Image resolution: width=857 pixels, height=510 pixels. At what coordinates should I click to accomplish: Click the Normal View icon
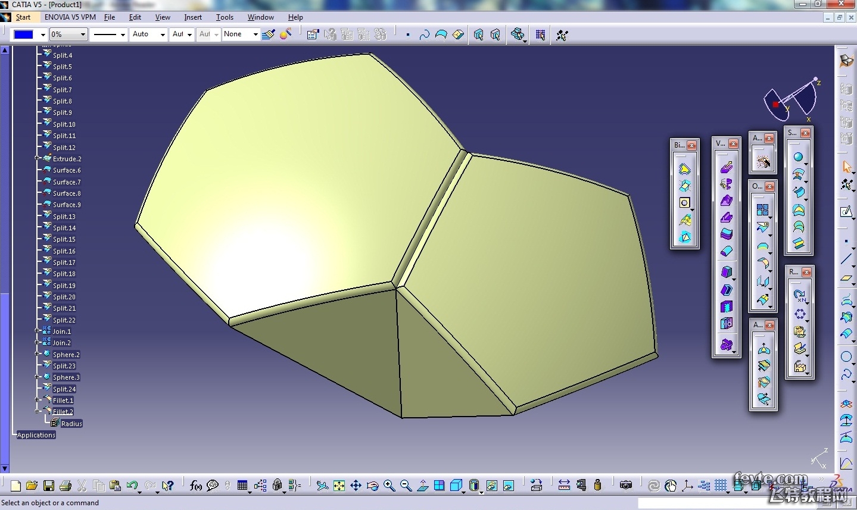pyautogui.click(x=422, y=486)
